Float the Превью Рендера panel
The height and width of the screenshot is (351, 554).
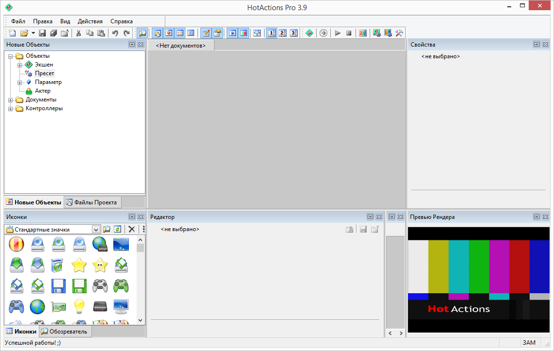pos(536,217)
